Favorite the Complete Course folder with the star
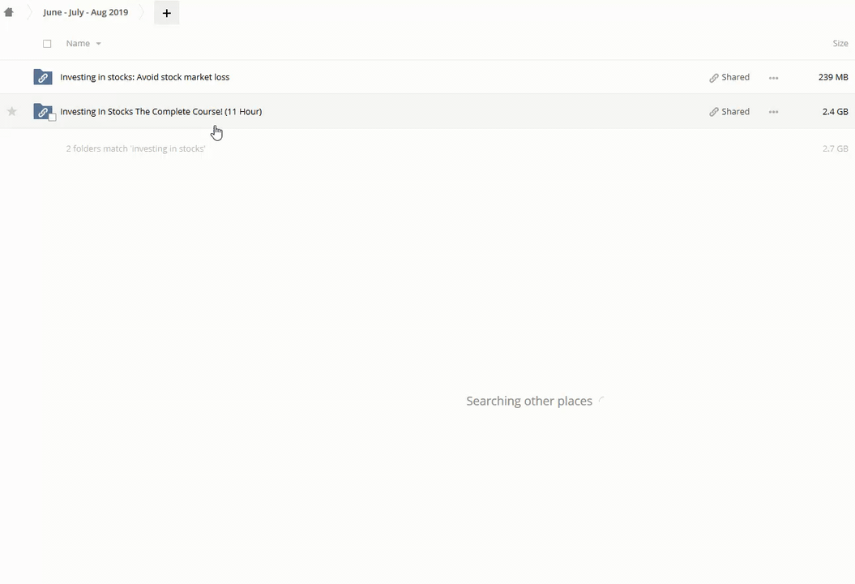Image resolution: width=855 pixels, height=584 pixels. pos(12,112)
